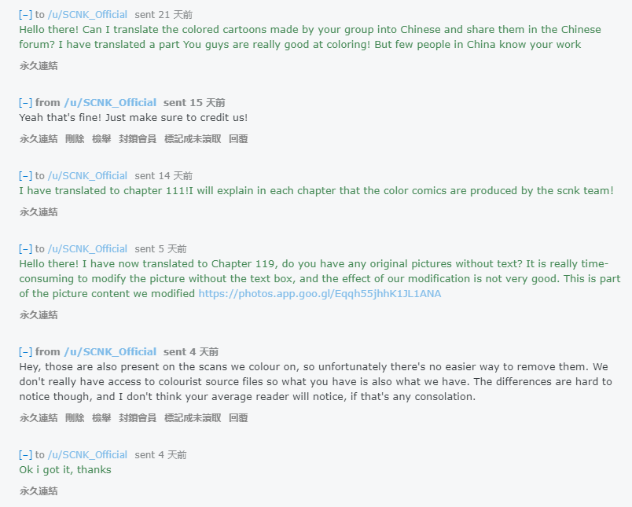Click 封鎖會員 under the colourist source files message
The width and height of the screenshot is (632, 507).
click(x=138, y=418)
